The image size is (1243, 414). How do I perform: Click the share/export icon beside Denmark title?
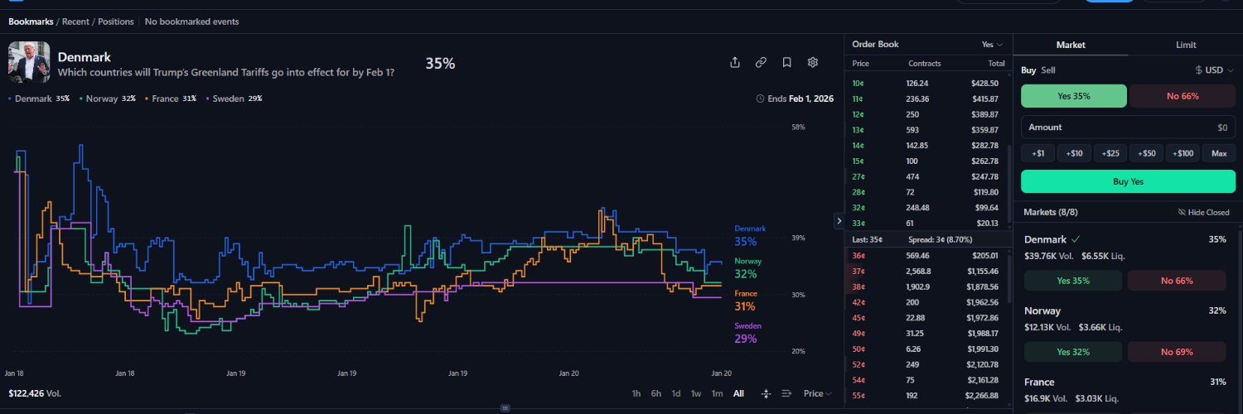click(x=735, y=63)
